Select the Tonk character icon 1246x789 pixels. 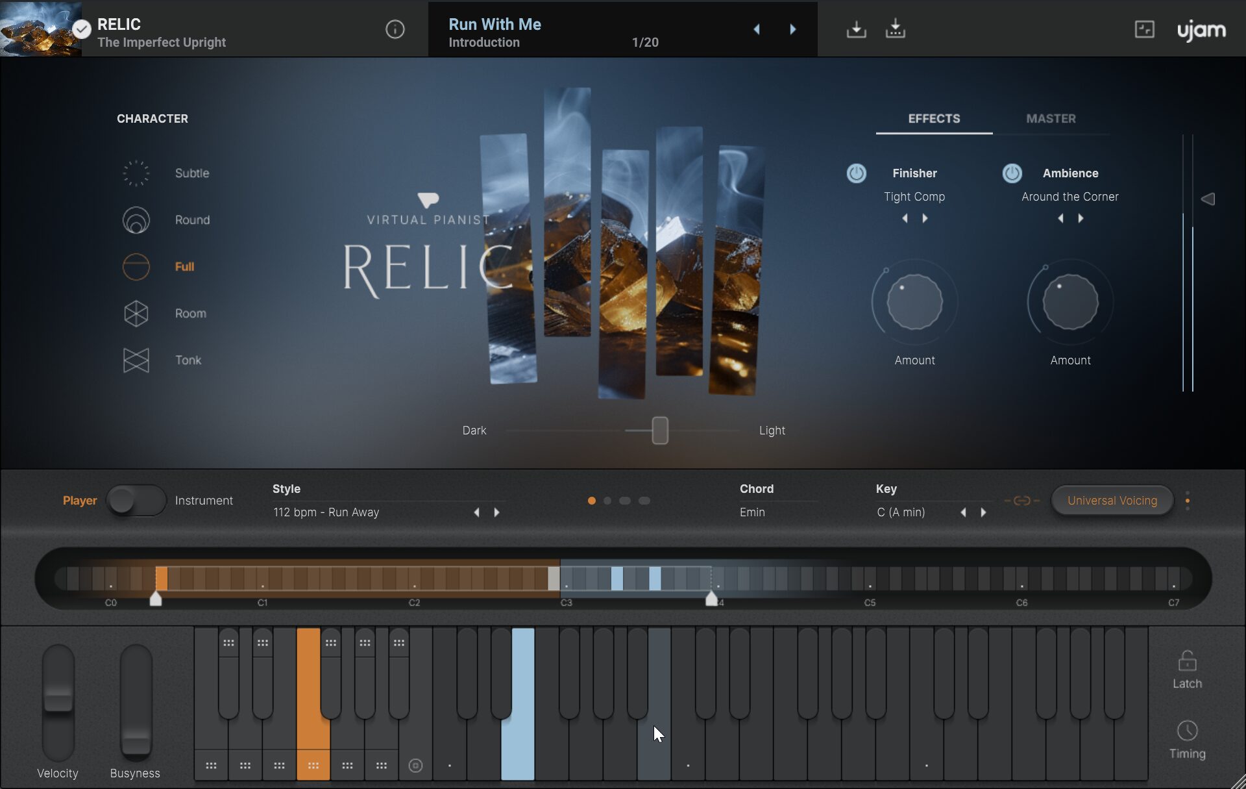tap(136, 360)
